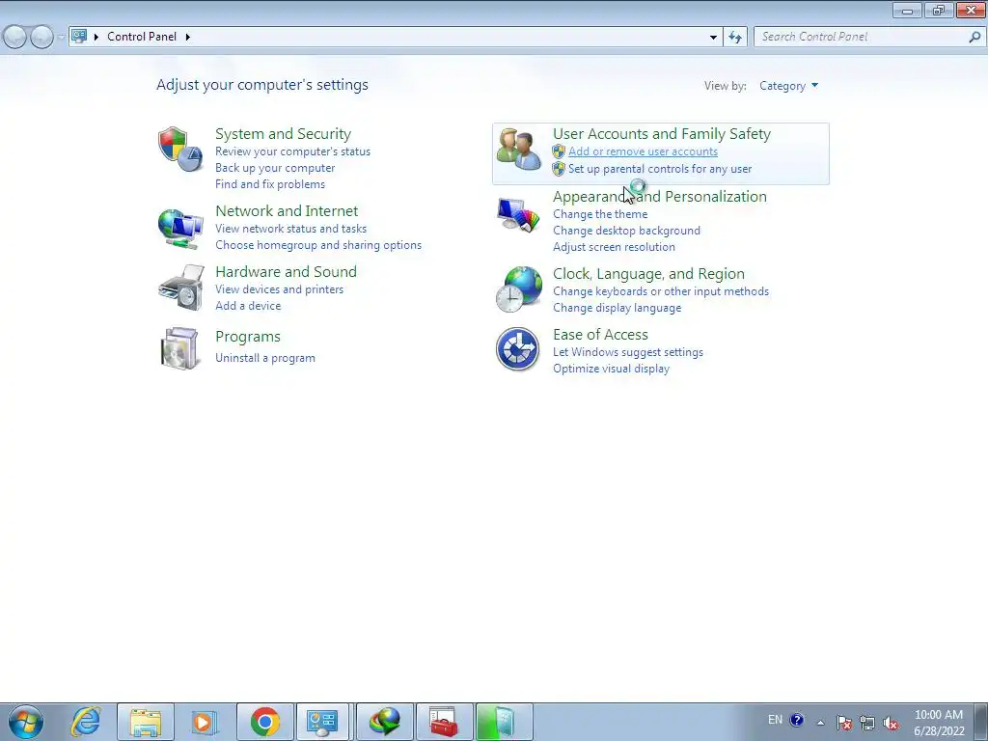Open User Accounts and Family Safety
The image size is (988, 741).
coord(662,134)
